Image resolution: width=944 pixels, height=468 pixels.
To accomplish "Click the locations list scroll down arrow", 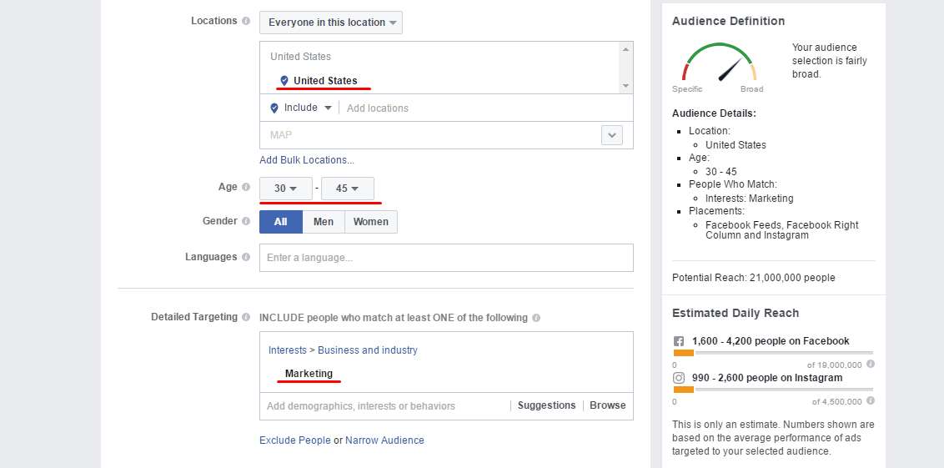I will pyautogui.click(x=625, y=86).
